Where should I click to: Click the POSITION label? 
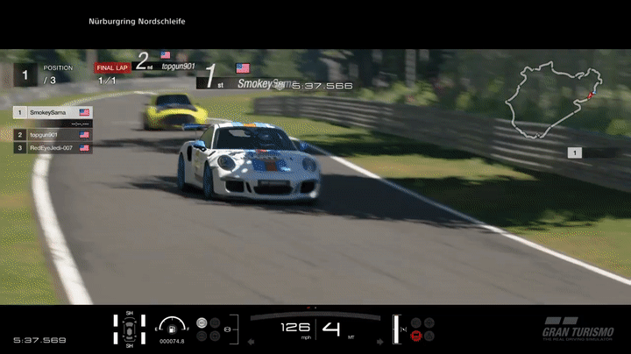point(58,68)
